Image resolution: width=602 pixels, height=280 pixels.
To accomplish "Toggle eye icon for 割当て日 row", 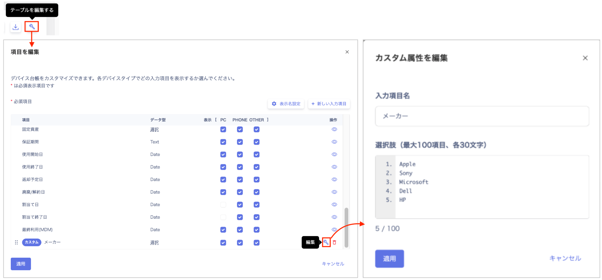I will (x=334, y=204).
